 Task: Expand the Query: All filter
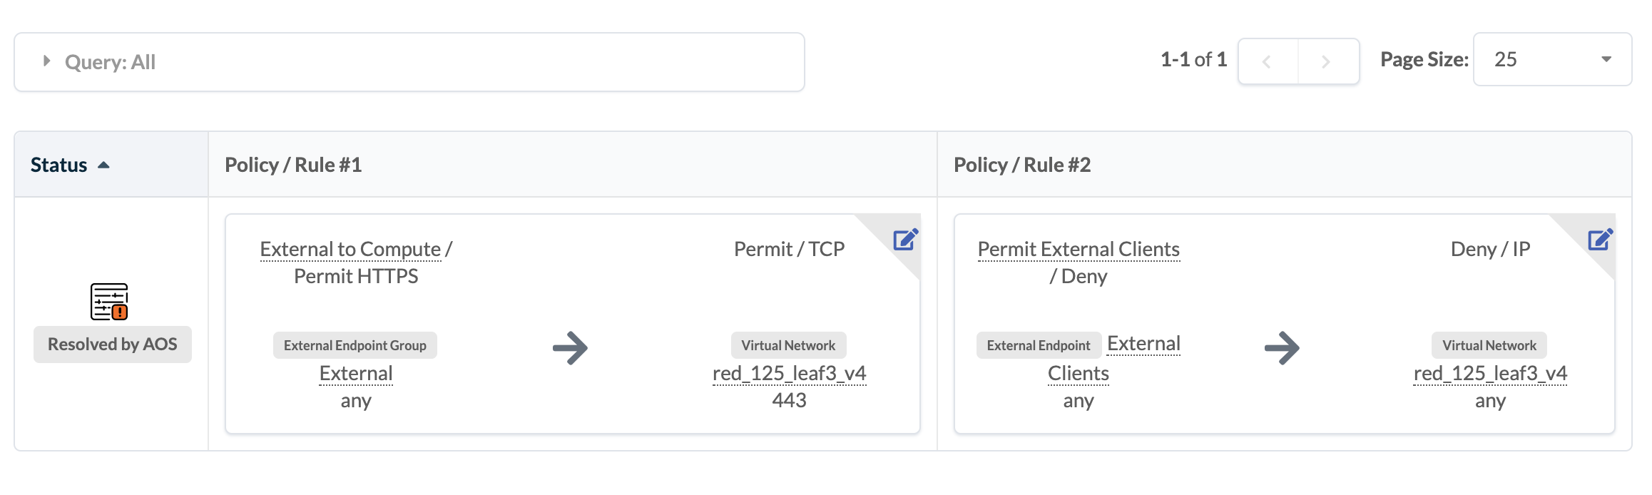pyautogui.click(x=47, y=61)
